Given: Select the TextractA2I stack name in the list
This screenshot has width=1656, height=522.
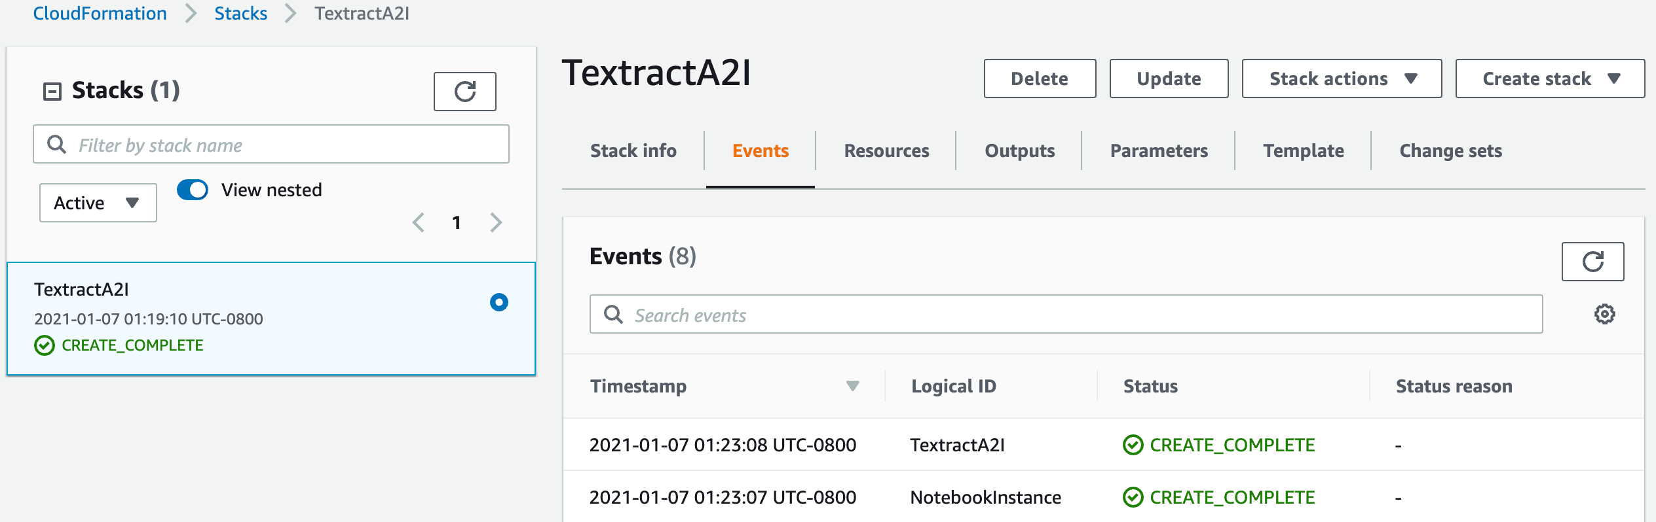Looking at the screenshot, I should [81, 289].
